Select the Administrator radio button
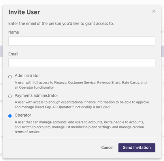This screenshot has height=161, width=164. click(x=10, y=77)
